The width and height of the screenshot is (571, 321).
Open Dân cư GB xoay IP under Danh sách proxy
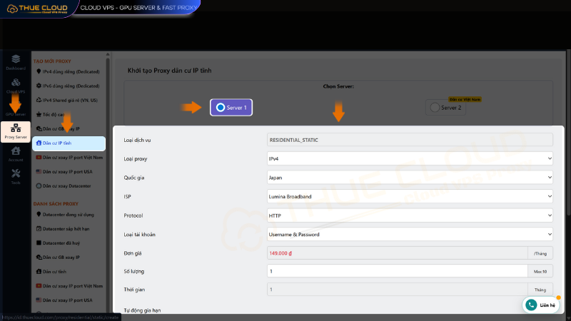pos(59,258)
